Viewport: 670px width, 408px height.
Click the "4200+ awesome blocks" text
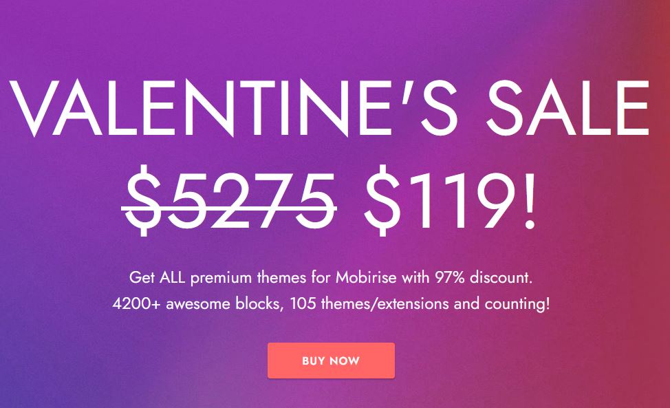pyautogui.click(x=196, y=303)
